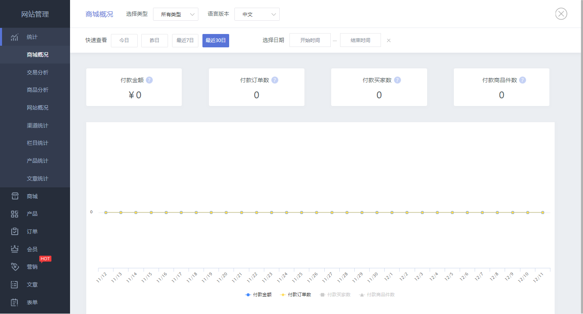Click the HOT badge near 营销
The width and height of the screenshot is (583, 314).
click(45, 259)
